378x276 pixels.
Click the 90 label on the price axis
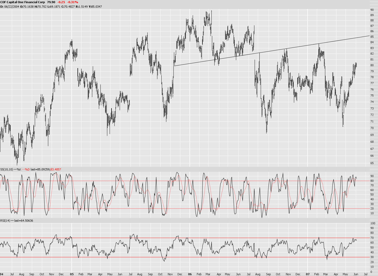tap(372, 10)
